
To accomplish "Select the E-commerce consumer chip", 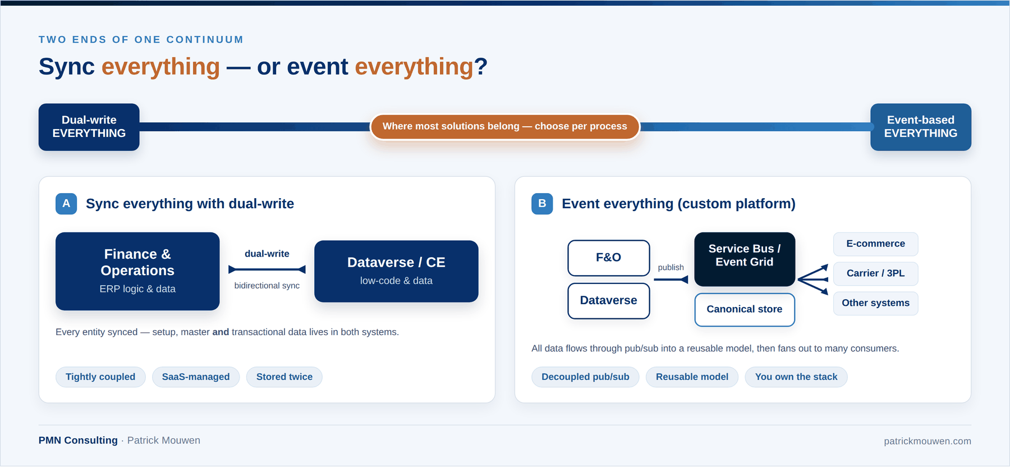I will tap(875, 244).
